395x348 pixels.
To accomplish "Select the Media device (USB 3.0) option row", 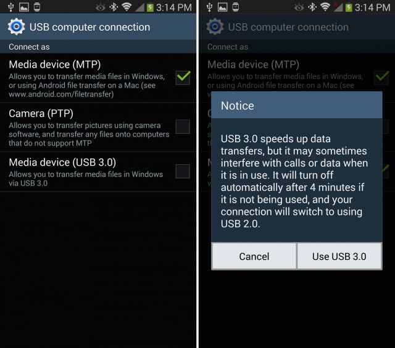I will coord(98,172).
